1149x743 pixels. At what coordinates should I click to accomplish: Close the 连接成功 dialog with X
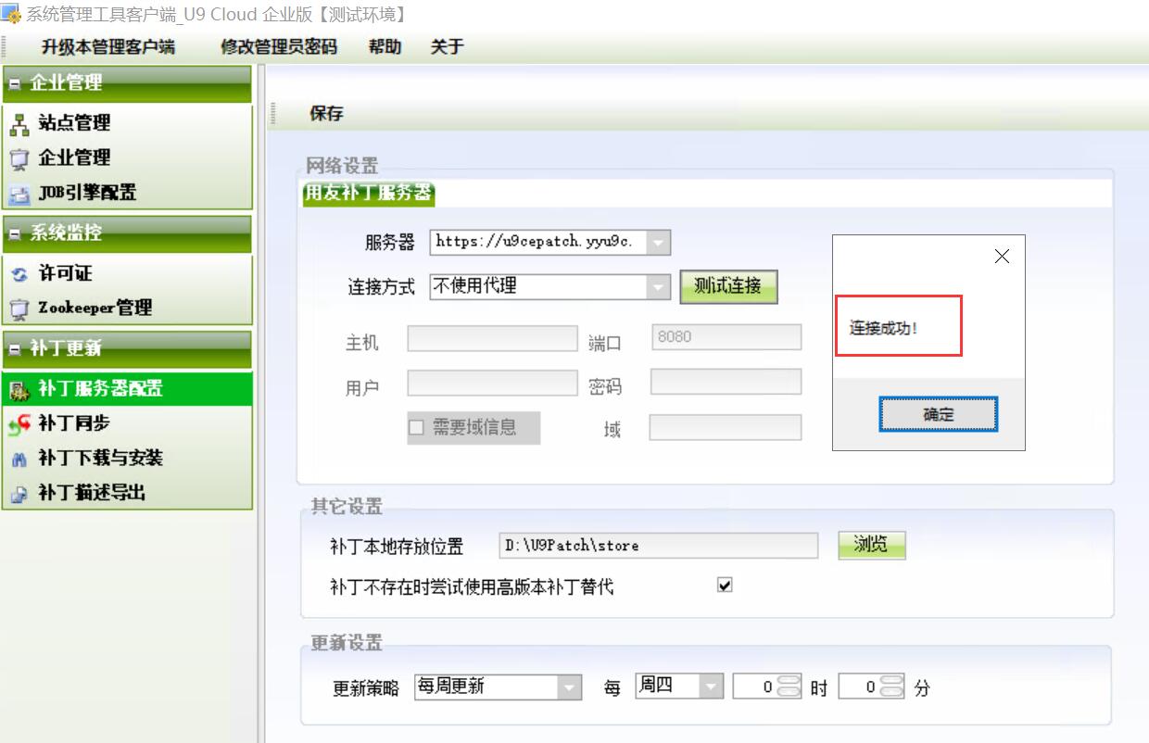(x=1002, y=258)
